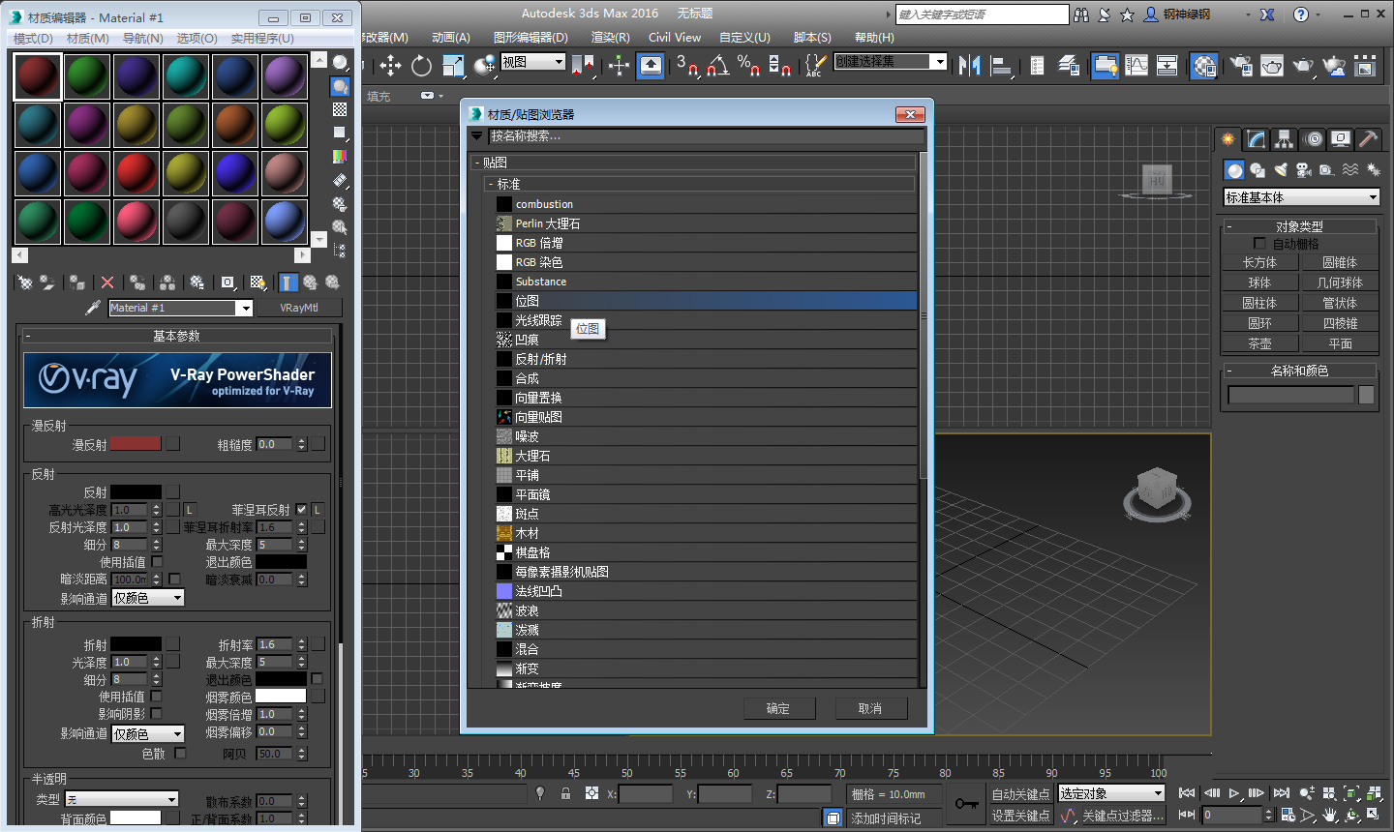Open the 脚本(S) menu
This screenshot has width=1394, height=832.
(812, 37)
